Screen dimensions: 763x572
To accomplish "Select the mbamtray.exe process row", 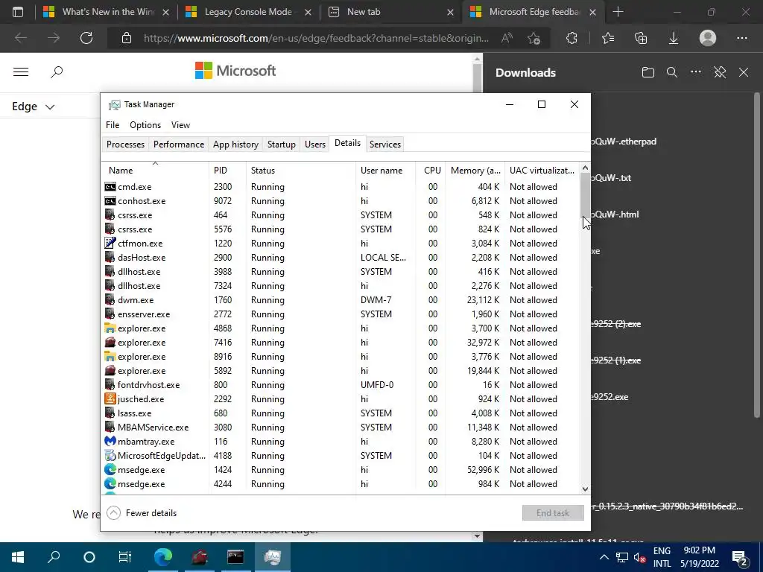I will coord(341,442).
